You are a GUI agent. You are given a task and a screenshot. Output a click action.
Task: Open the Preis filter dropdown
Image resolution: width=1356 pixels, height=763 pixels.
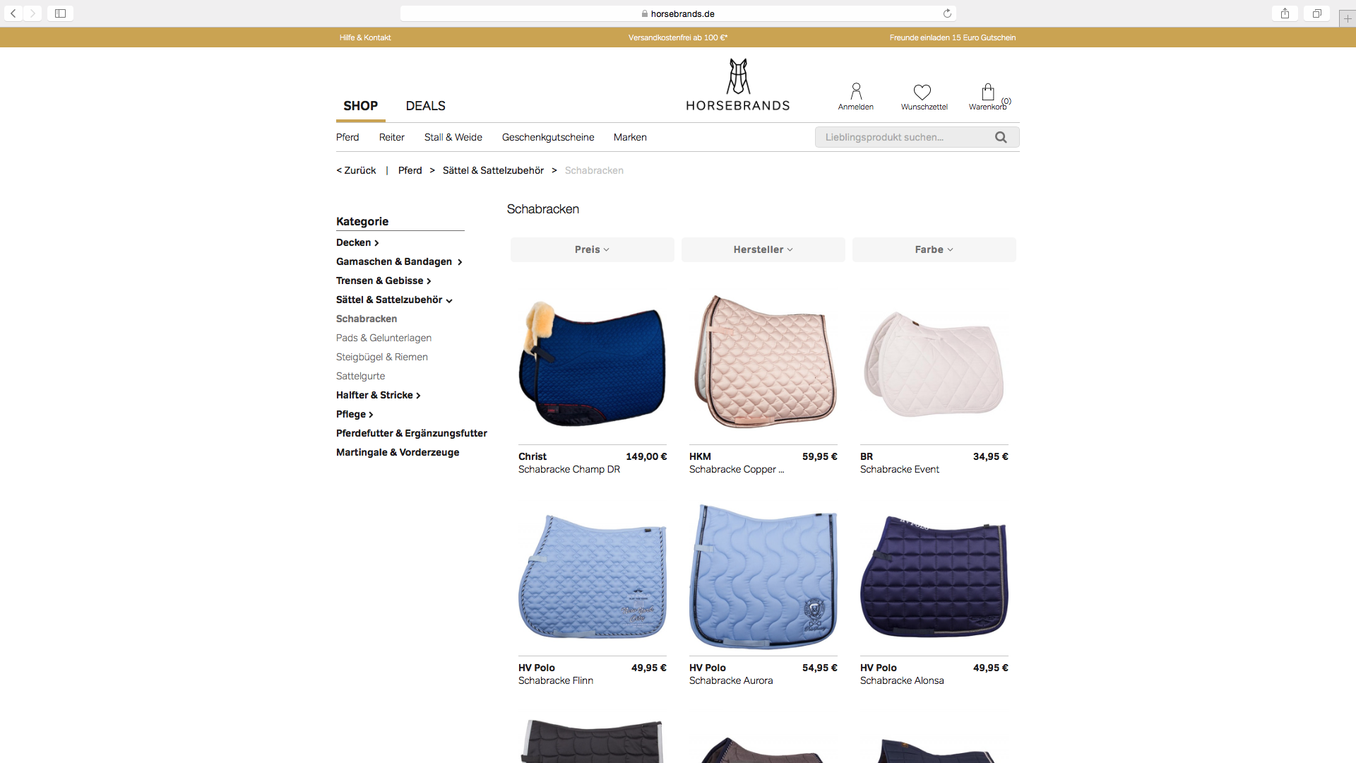(x=592, y=249)
